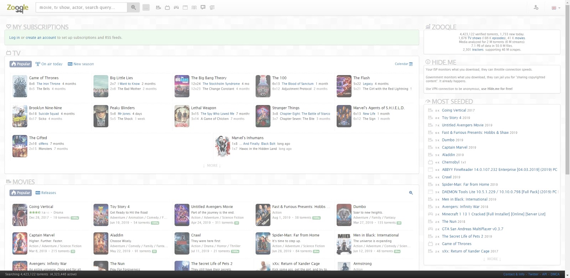Open the DMCA footer link
Image resolution: width=570 pixels, height=278 pixels.
coord(555,274)
